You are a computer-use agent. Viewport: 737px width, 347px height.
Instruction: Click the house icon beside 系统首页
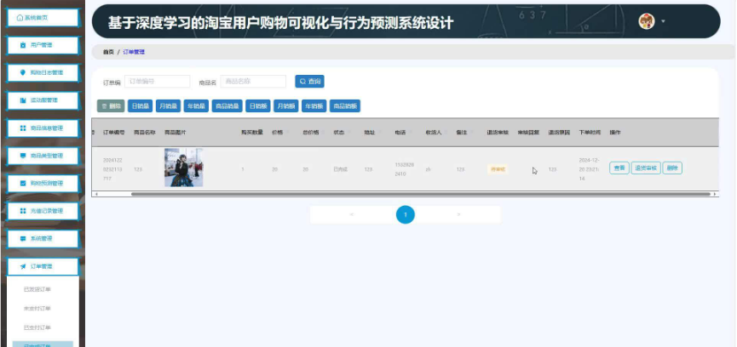point(20,18)
